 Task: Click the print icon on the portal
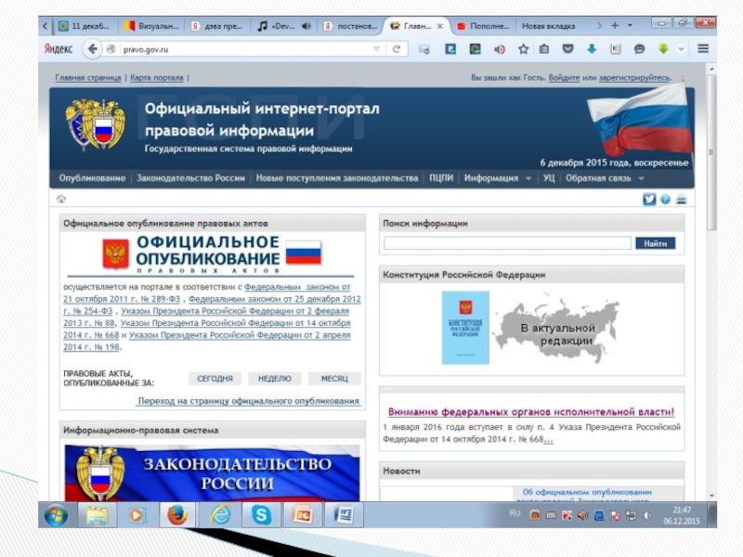pyautogui.click(x=681, y=199)
